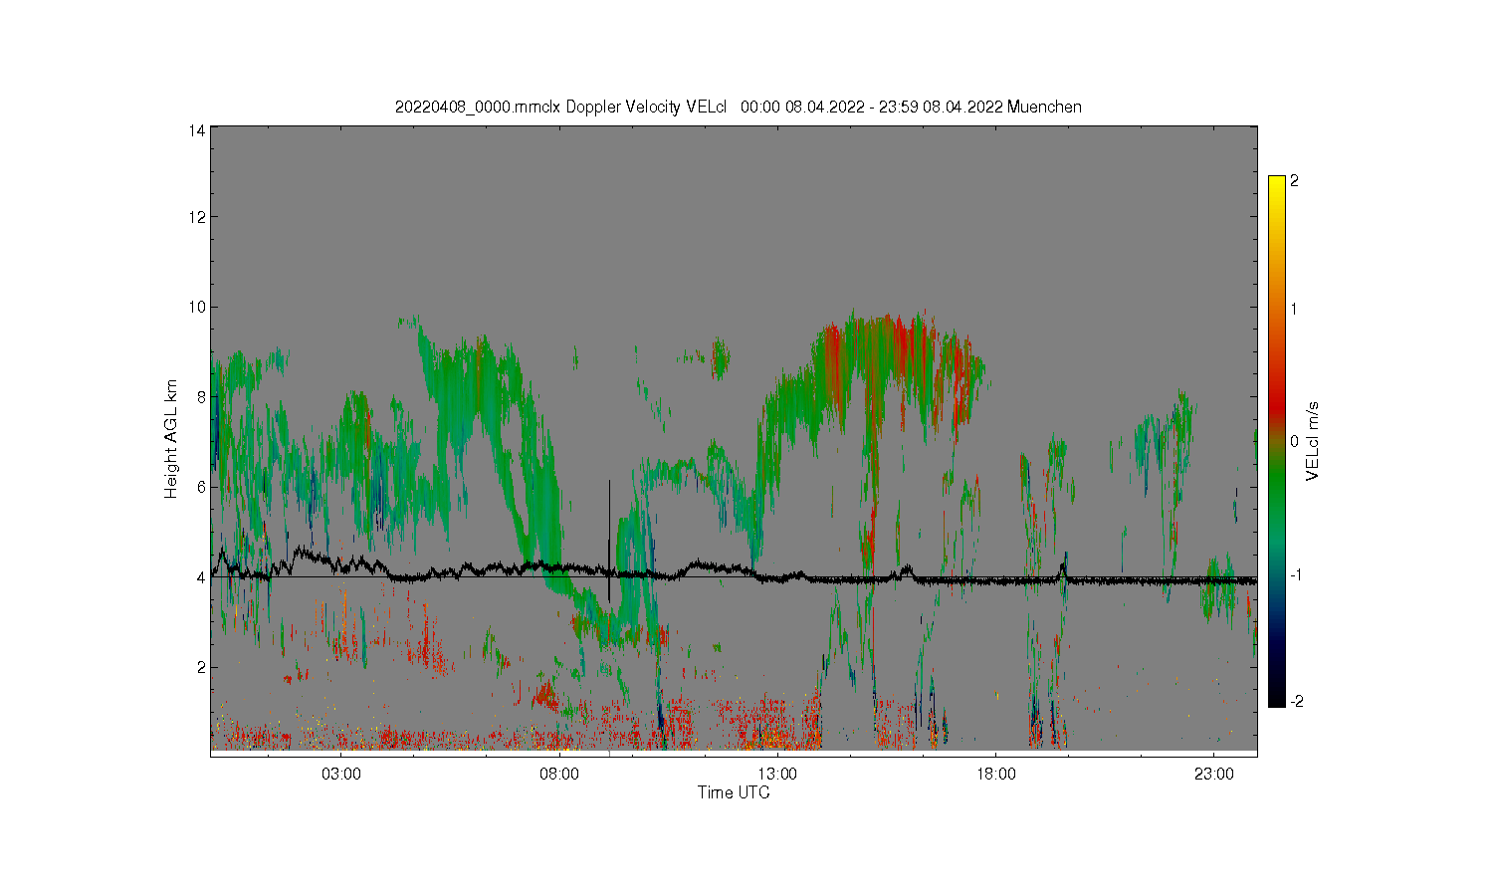Click the '23:00' time tick label

[1214, 775]
